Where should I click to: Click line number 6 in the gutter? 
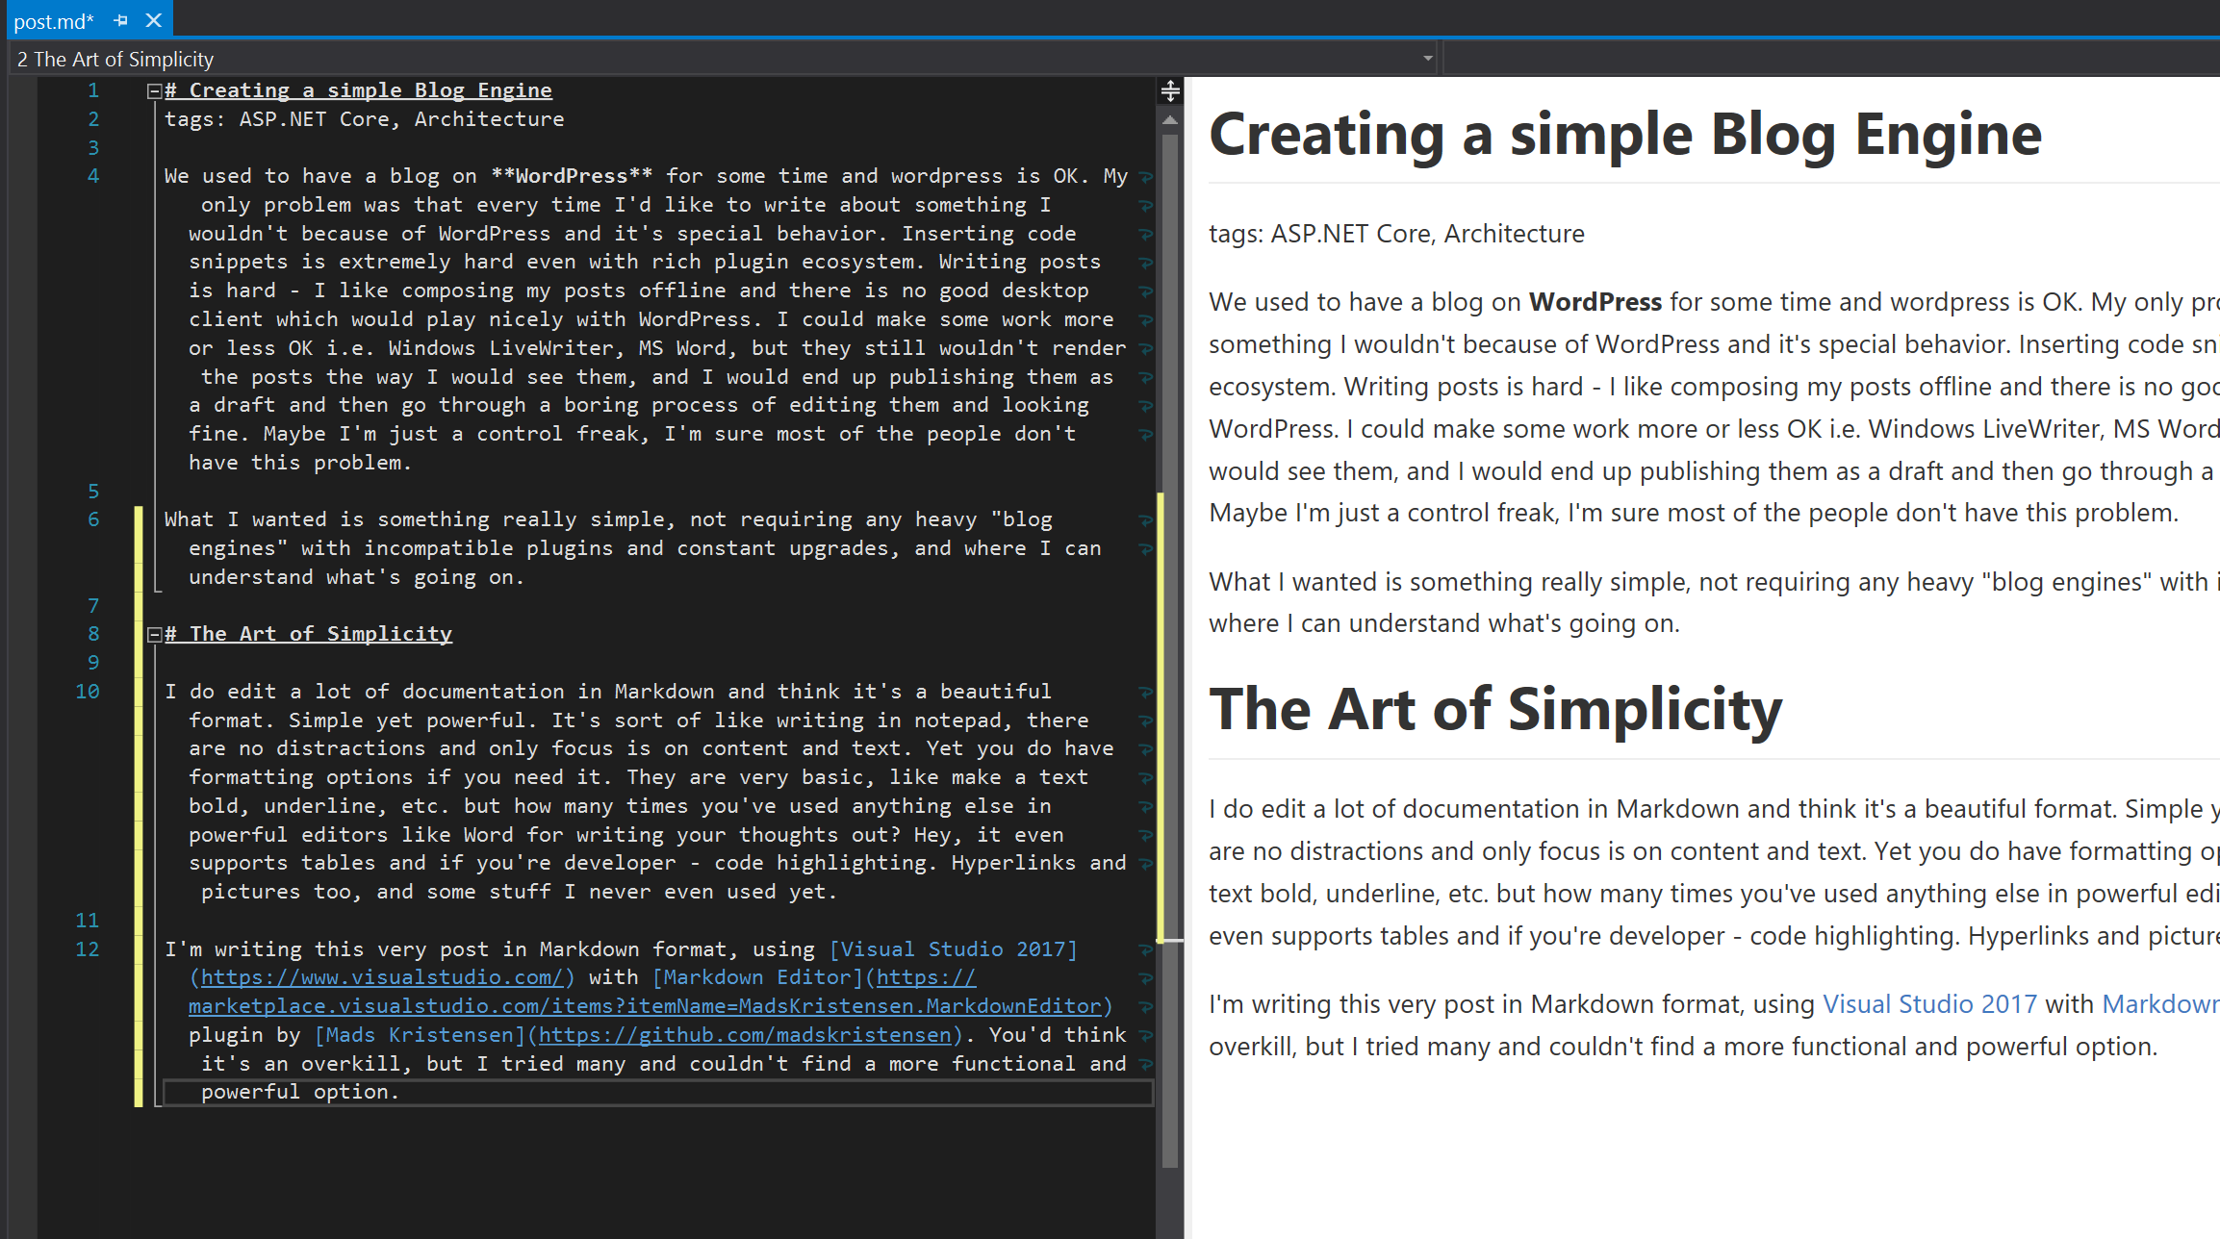pyautogui.click(x=93, y=519)
